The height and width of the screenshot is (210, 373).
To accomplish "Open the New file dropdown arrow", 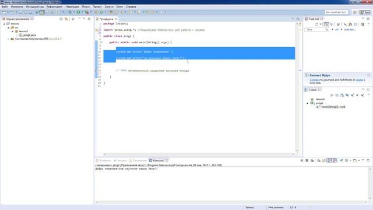I will click(8, 12).
